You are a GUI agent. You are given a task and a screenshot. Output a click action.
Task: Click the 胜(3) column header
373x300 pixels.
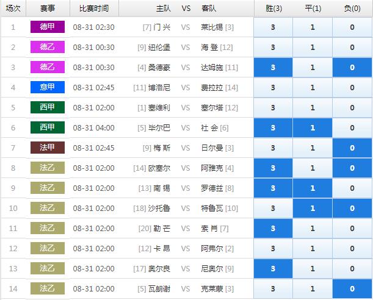273,9
